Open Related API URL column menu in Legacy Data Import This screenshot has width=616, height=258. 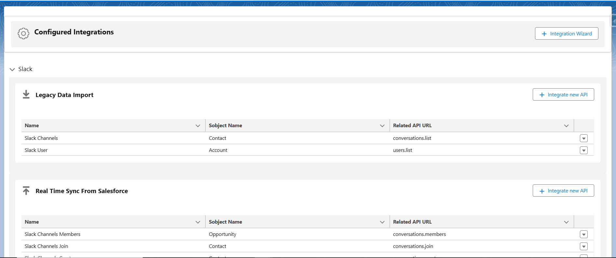coord(566,126)
